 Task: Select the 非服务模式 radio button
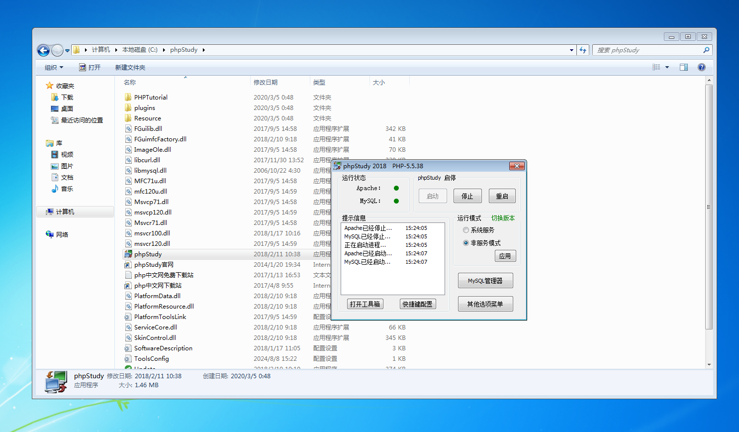click(466, 243)
